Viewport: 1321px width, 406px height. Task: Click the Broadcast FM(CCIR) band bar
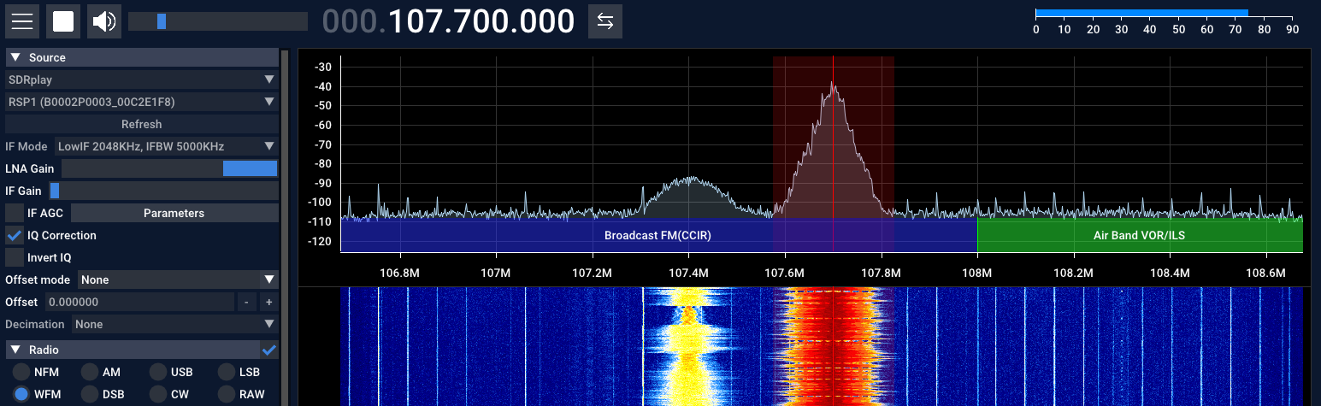tap(658, 236)
